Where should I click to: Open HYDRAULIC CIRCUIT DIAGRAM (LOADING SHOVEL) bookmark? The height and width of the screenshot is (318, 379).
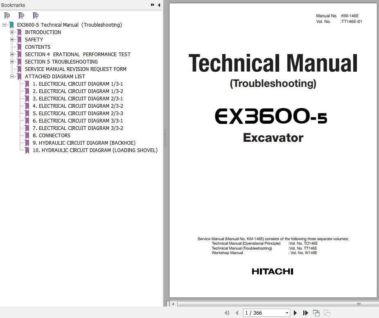[x=95, y=150]
